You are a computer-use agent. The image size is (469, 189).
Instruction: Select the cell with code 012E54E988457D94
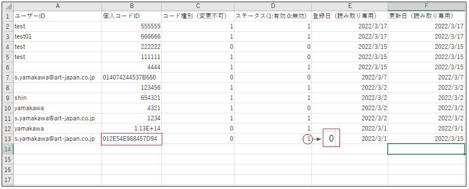click(132, 139)
